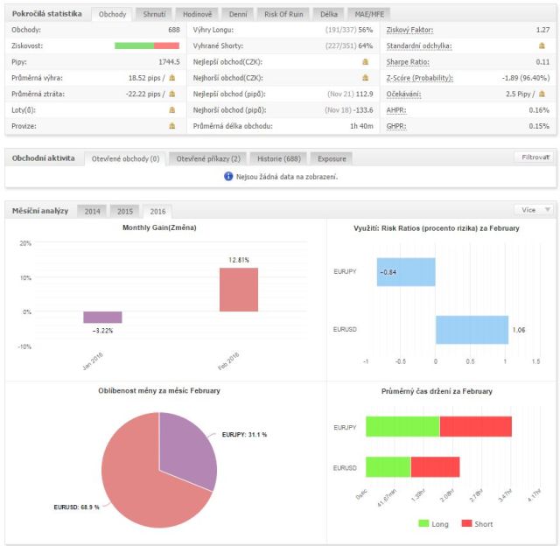The height and width of the screenshot is (546, 560).
Task: Open the Více dropdown menu
Action: pos(535,210)
